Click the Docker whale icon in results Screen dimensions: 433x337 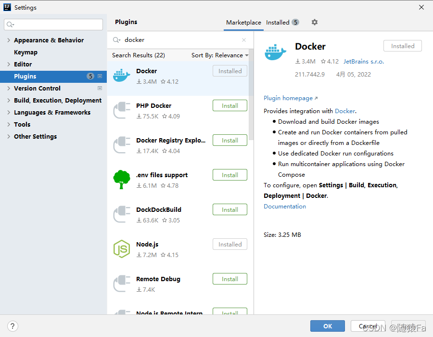(122, 76)
